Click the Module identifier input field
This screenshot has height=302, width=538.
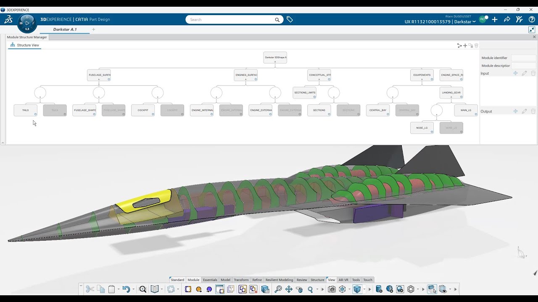click(x=524, y=58)
